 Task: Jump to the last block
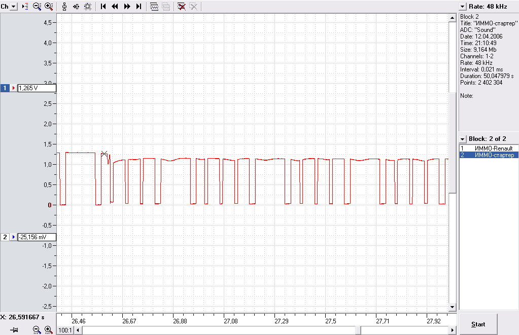(139, 7)
